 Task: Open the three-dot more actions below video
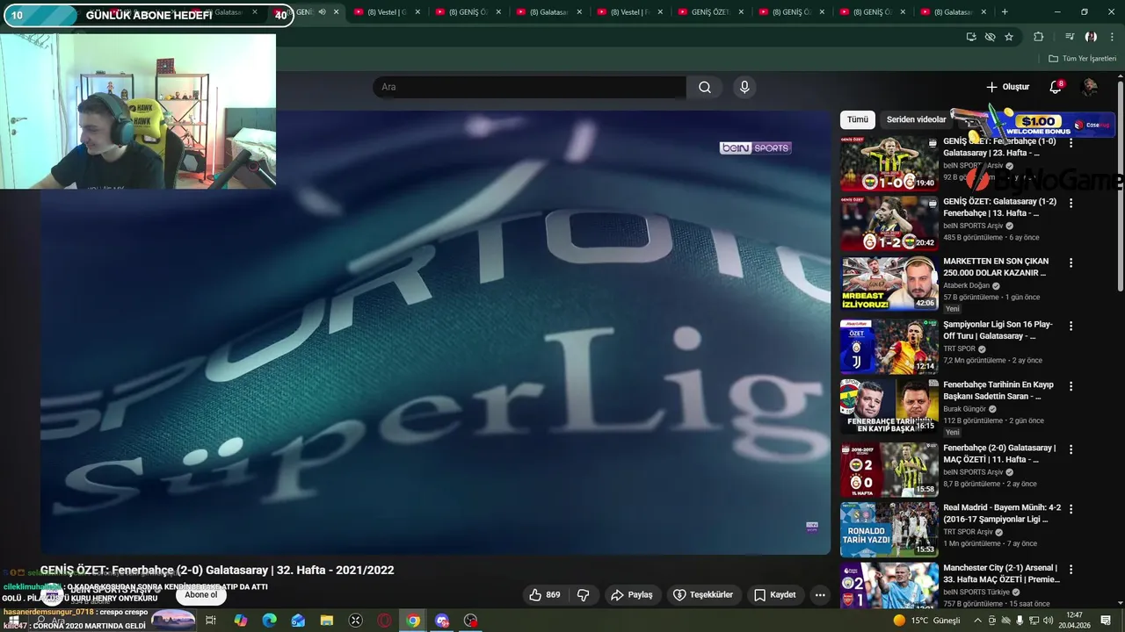820,595
